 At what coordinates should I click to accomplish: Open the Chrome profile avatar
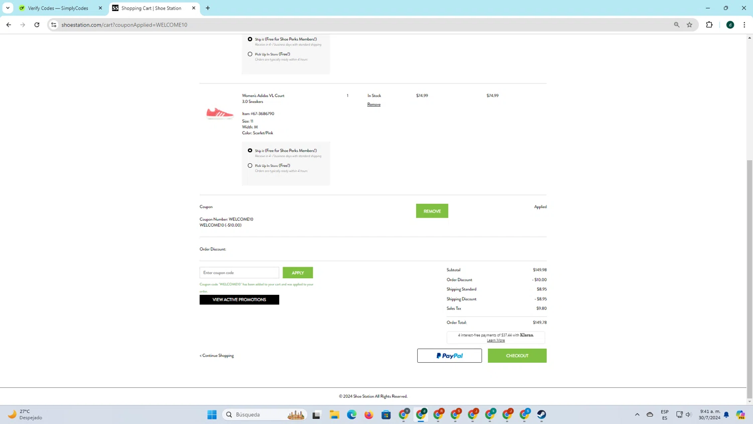[730, 25]
